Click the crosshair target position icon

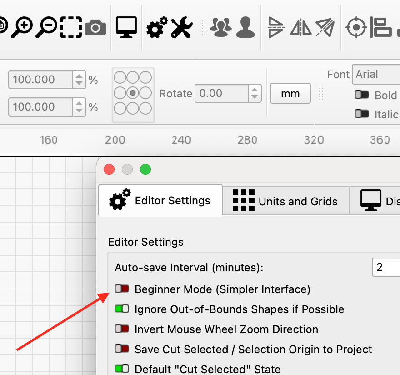point(356,27)
